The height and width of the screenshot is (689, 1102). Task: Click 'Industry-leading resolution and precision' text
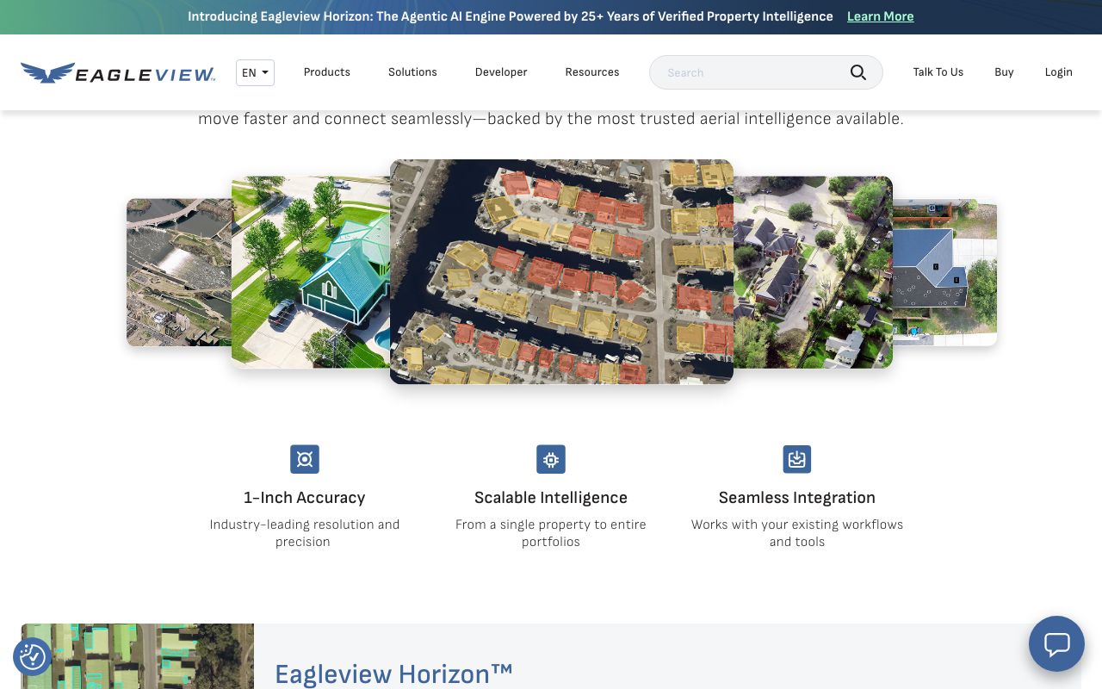coord(305,533)
